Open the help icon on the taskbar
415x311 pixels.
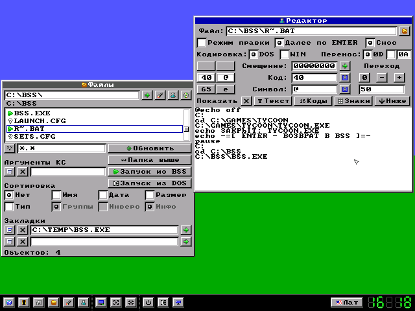pyautogui.click(x=9, y=303)
